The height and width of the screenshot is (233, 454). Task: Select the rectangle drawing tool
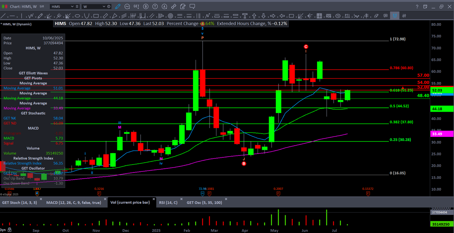pos(96,16)
